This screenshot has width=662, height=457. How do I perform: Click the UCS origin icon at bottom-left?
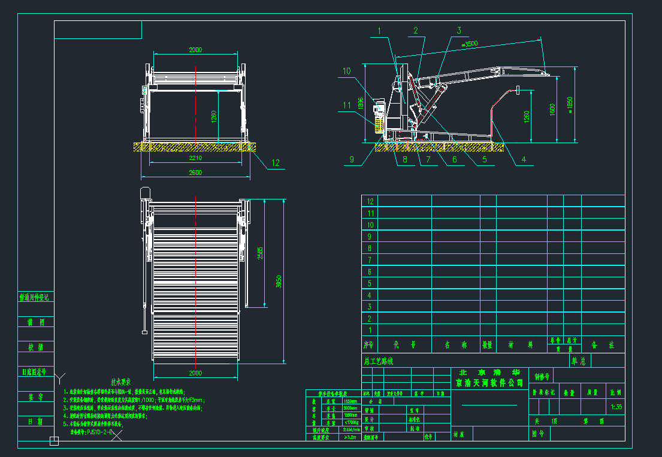pyautogui.click(x=54, y=441)
